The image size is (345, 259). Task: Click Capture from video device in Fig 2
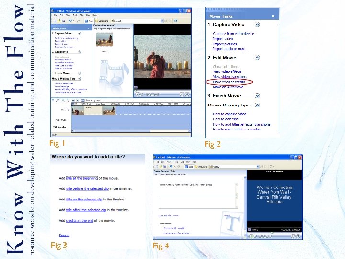(x=233, y=33)
